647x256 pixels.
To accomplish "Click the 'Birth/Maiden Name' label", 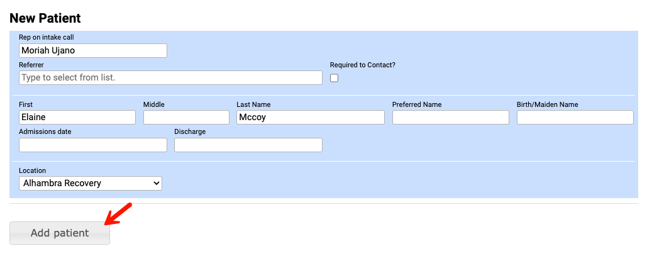I will (x=547, y=104).
